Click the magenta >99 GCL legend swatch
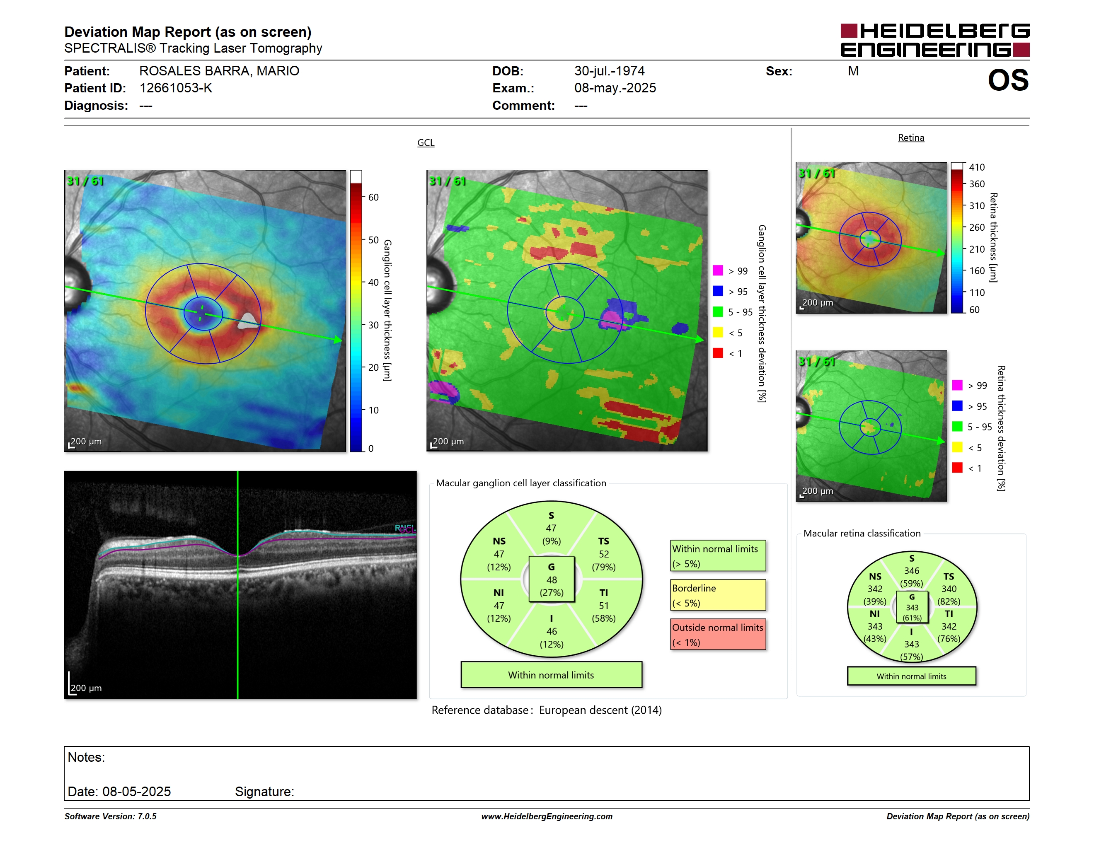Image resolution: width=1094 pixels, height=845 pixels. [718, 271]
